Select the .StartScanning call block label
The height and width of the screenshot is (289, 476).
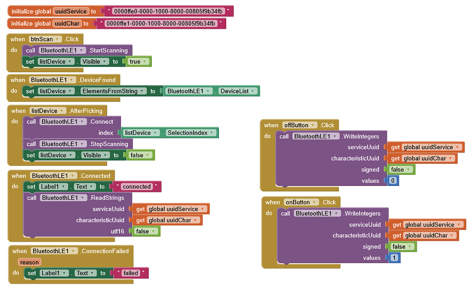coord(108,51)
